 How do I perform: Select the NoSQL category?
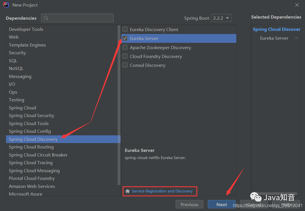pyautogui.click(x=62, y=69)
